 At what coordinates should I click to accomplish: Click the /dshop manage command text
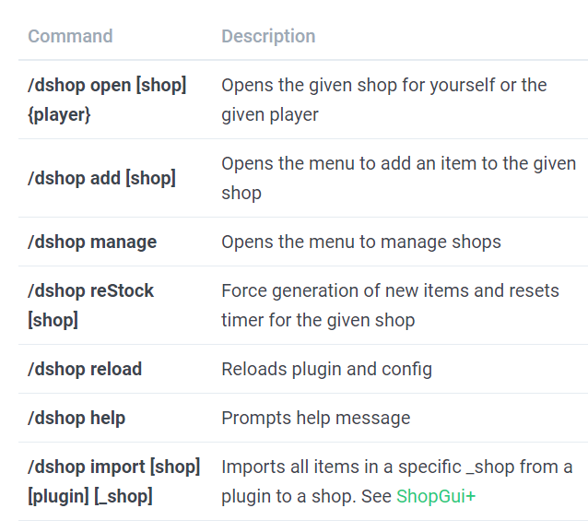92,242
